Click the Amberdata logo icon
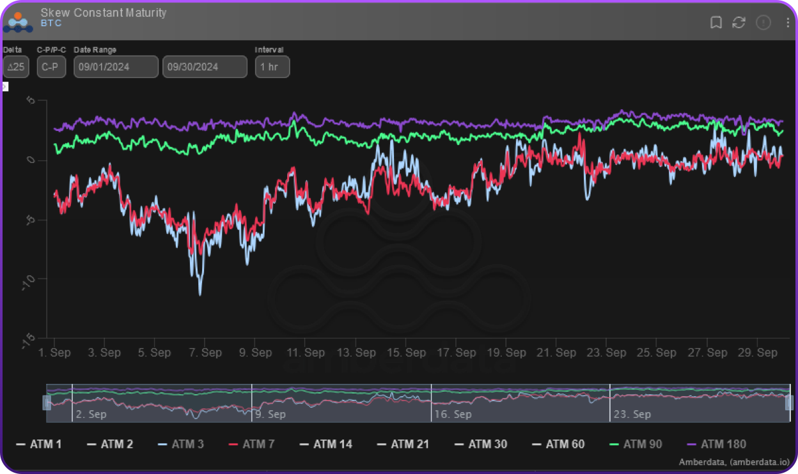 point(18,20)
